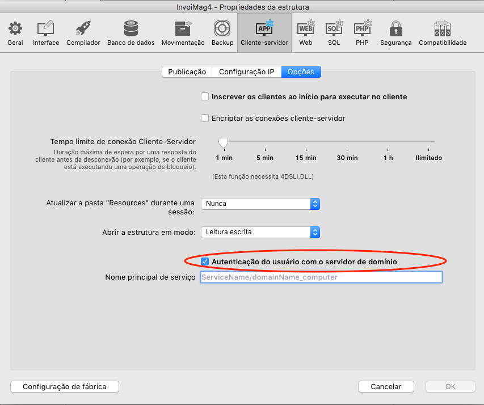Viewport: 484px width, 405px height.
Task: Switch to the Publicação tab
Action: [187, 72]
